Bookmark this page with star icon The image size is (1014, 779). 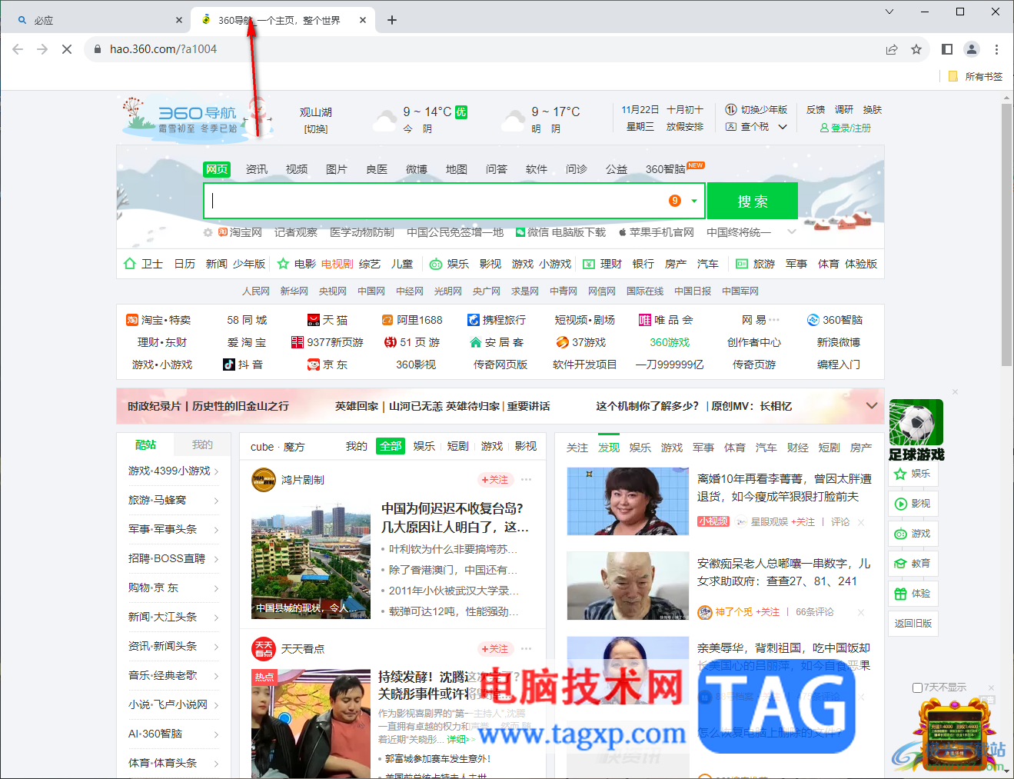(x=916, y=49)
